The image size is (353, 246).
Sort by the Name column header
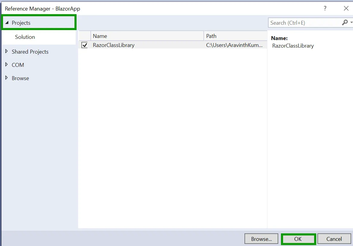[100, 36]
